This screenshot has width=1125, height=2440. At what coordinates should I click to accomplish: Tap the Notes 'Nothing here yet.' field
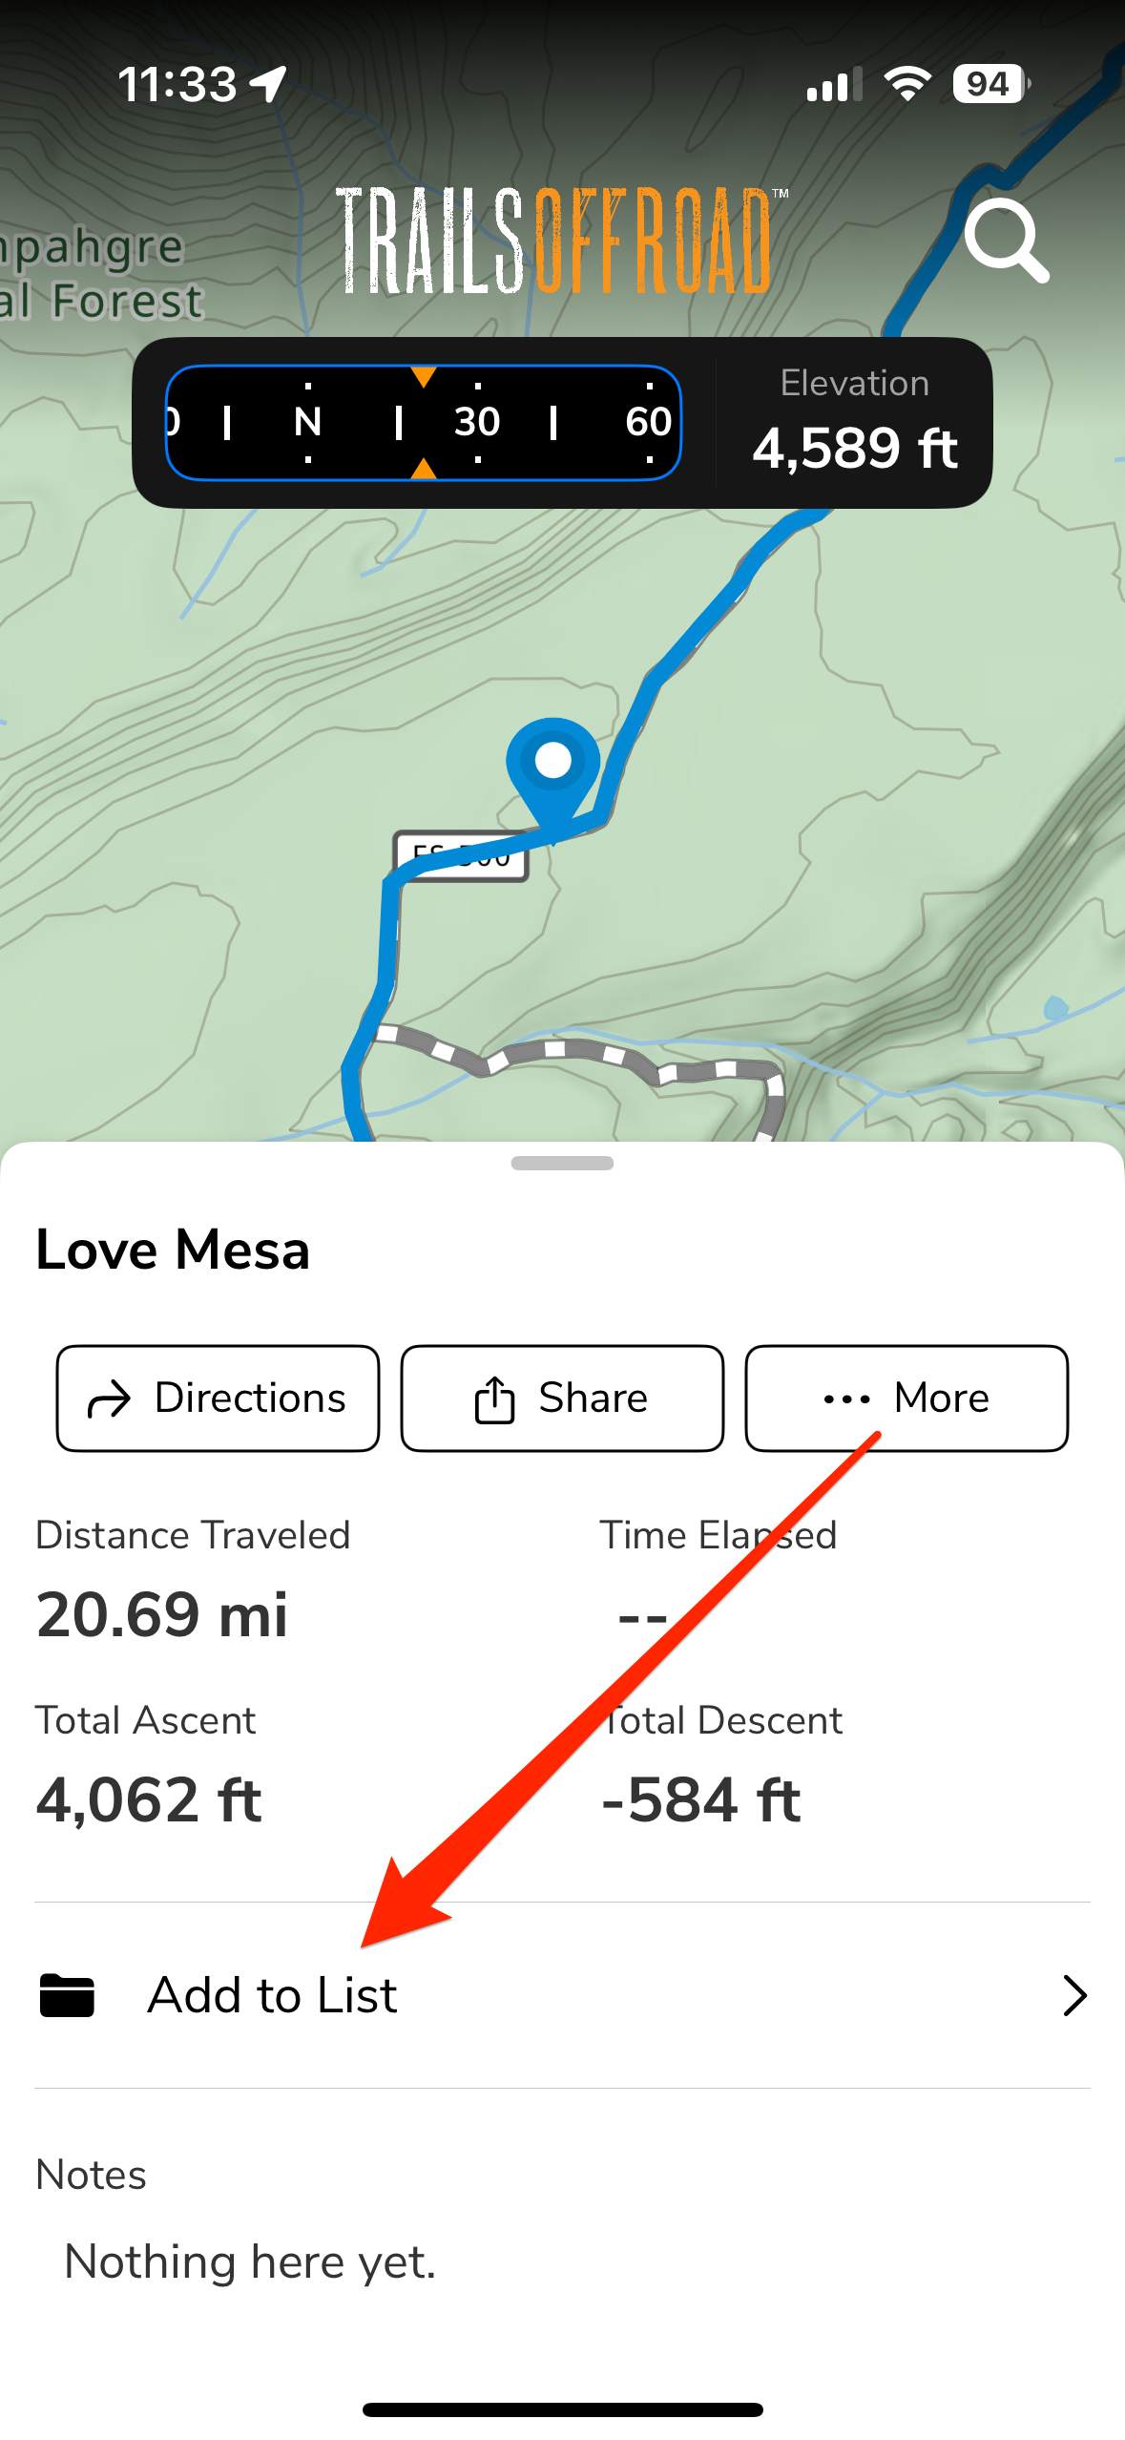click(x=250, y=2261)
